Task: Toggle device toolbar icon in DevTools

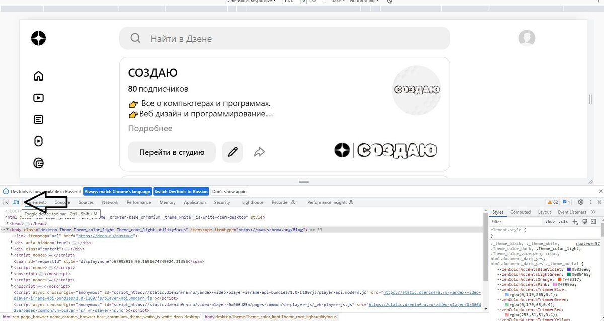Action: pyautogui.click(x=16, y=202)
